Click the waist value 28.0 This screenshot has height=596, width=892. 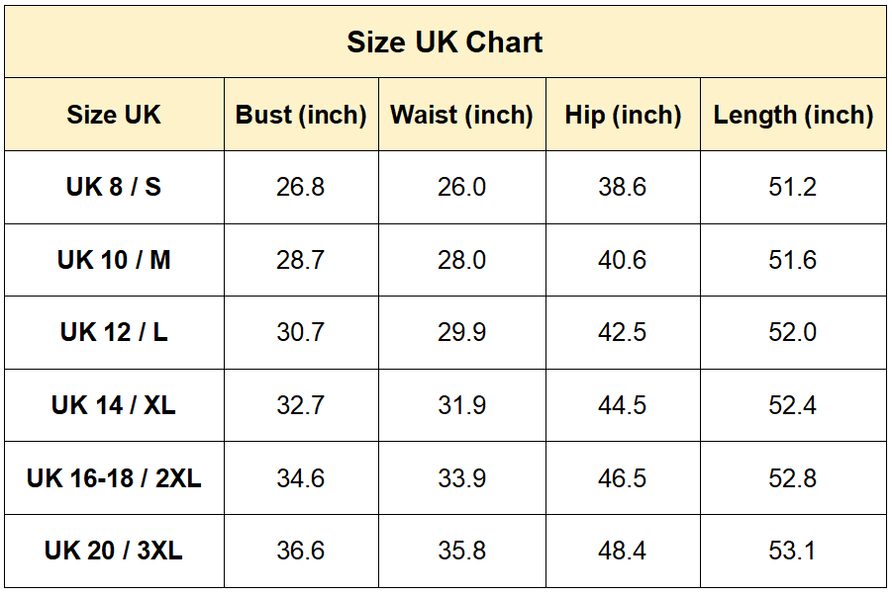(461, 260)
